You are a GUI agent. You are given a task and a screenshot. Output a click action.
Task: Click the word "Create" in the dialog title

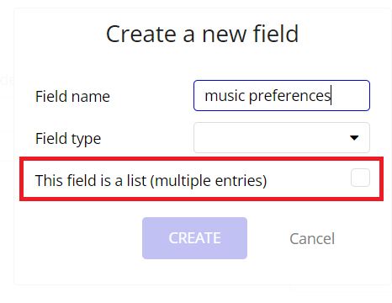click(x=141, y=34)
